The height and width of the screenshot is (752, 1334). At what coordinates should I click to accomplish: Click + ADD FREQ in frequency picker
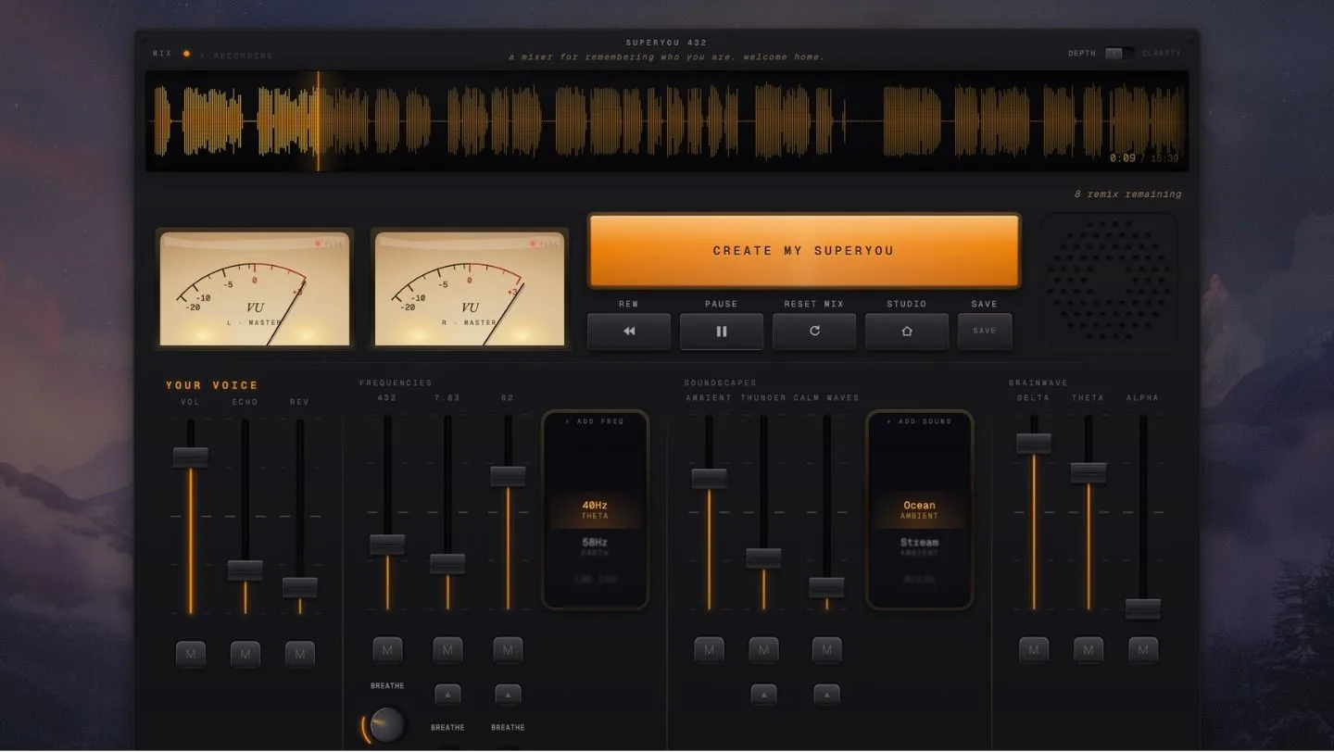tap(595, 421)
